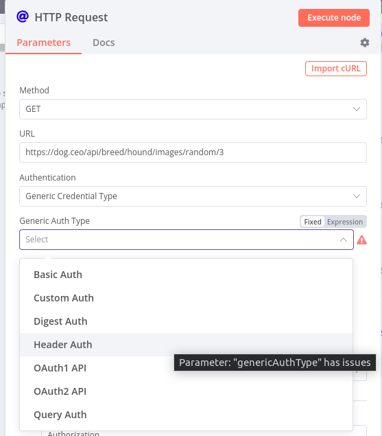Switch to the Docs tab

104,43
